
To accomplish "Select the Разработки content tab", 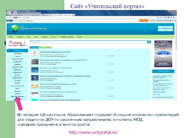I will tap(34, 48).
